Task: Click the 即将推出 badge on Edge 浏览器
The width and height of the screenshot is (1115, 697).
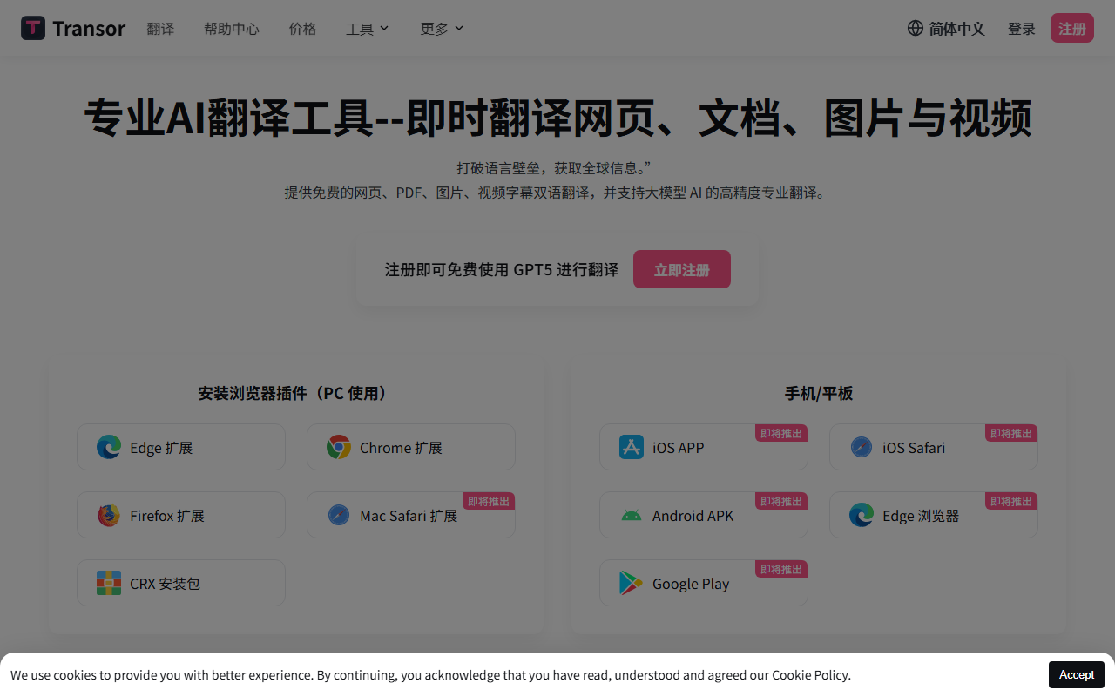Action: (x=1011, y=501)
